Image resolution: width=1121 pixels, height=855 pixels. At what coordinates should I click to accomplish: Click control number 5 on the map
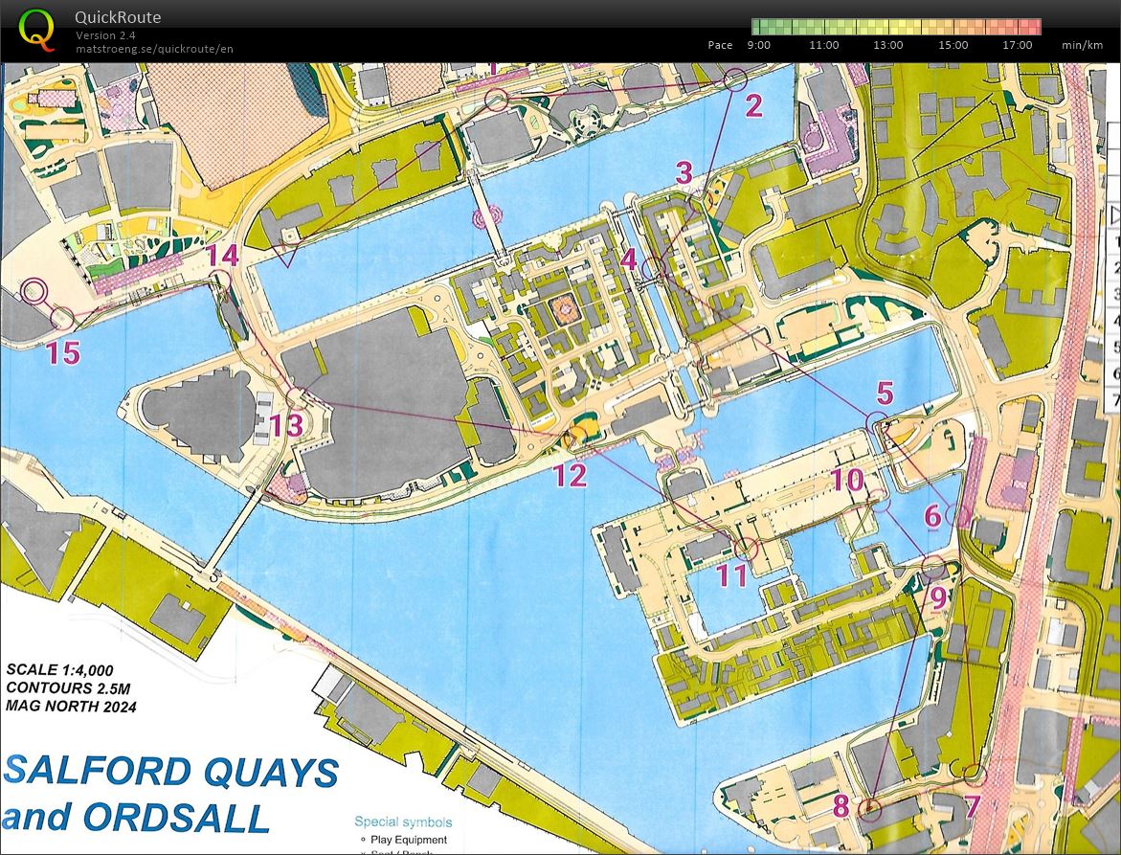coord(886,394)
